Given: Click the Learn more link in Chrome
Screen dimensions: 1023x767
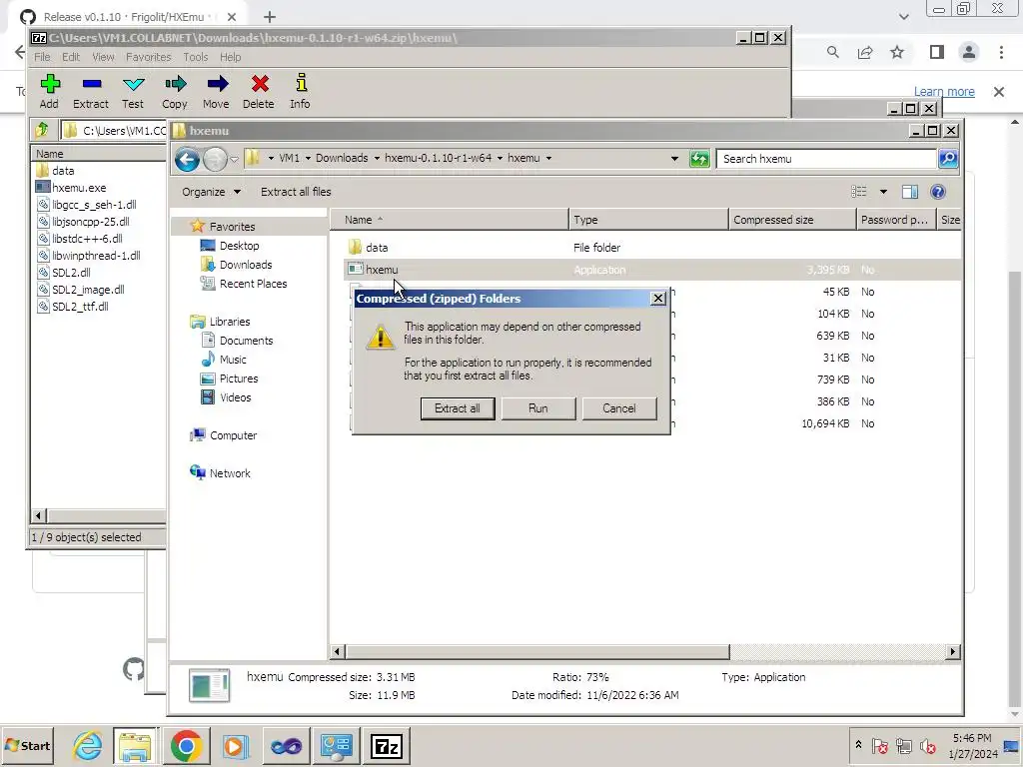Looking at the screenshot, I should point(944,92).
